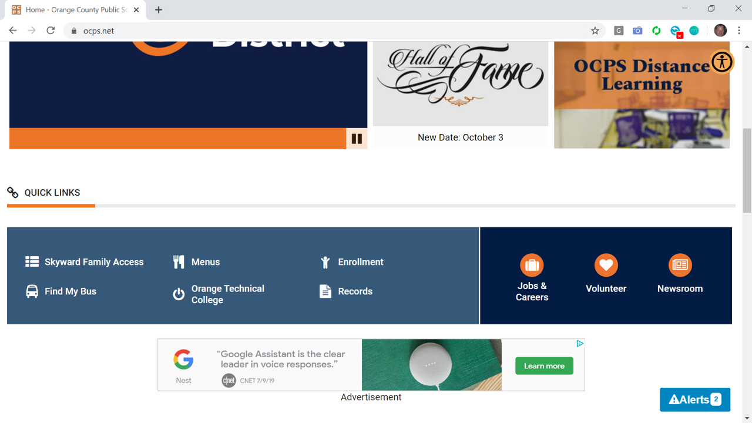The height and width of the screenshot is (423, 752).
Task: Pause the homepage slideshow
Action: tap(357, 139)
